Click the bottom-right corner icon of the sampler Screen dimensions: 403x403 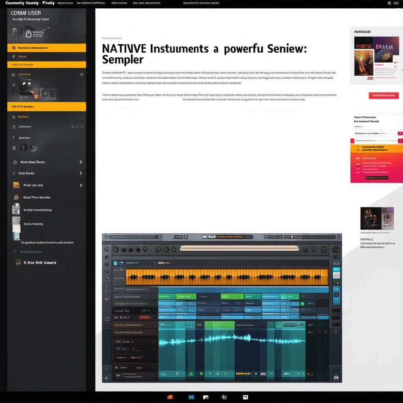336,378
